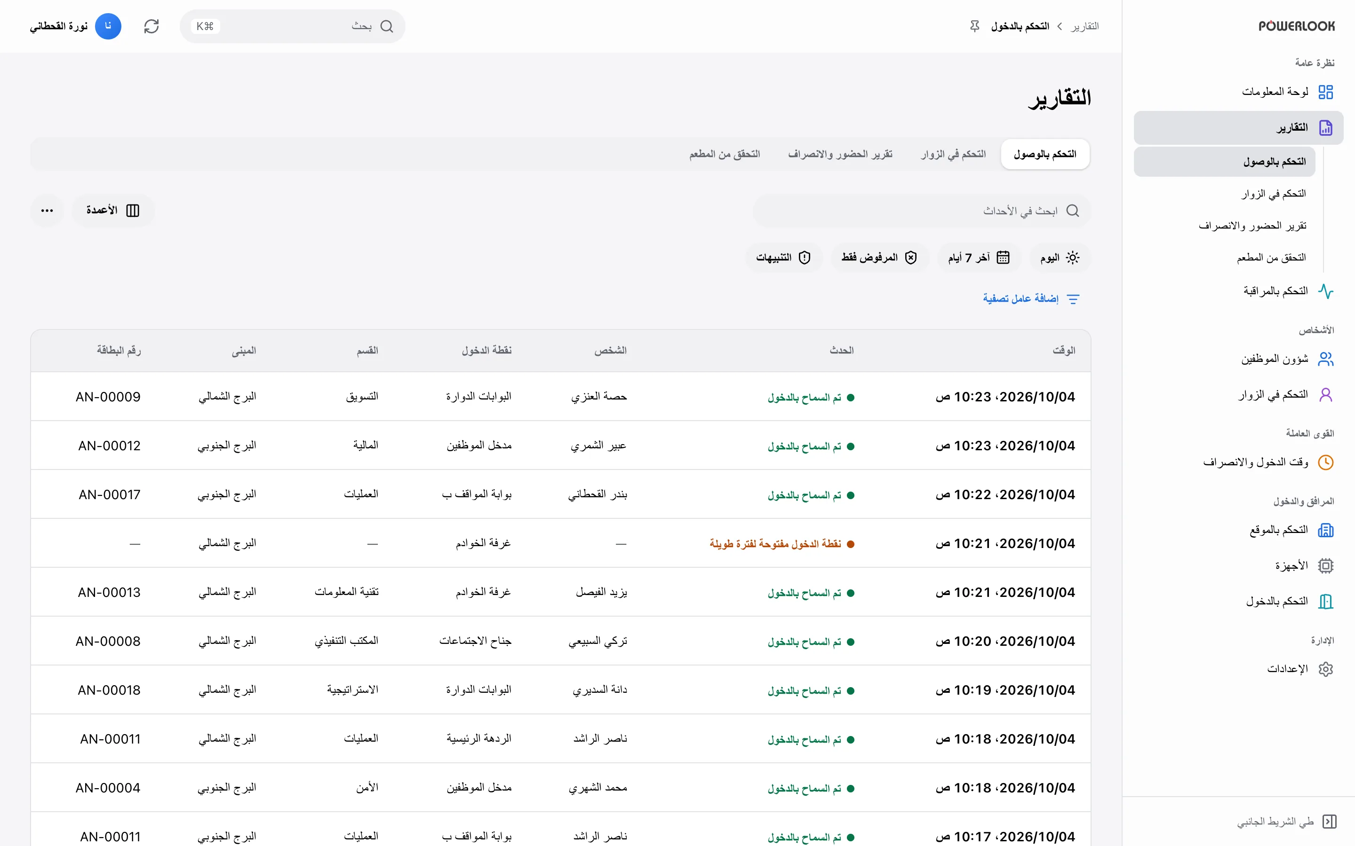Switch to التحكم بالوصول tab
1355x846 pixels.
(x=1045, y=154)
